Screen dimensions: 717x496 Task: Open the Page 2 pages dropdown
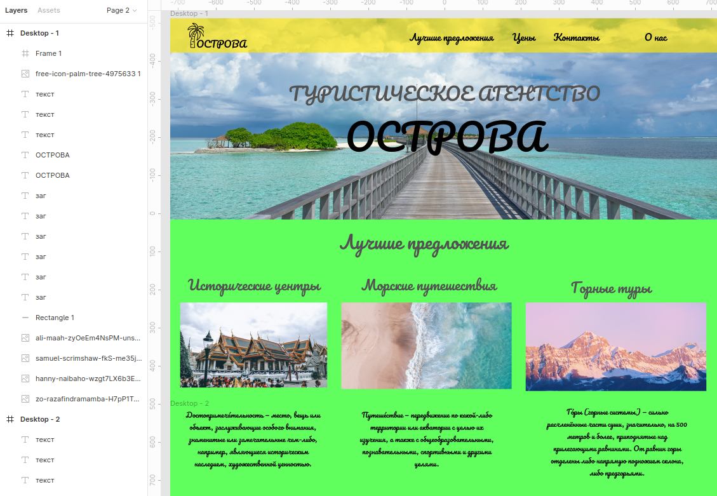point(122,10)
